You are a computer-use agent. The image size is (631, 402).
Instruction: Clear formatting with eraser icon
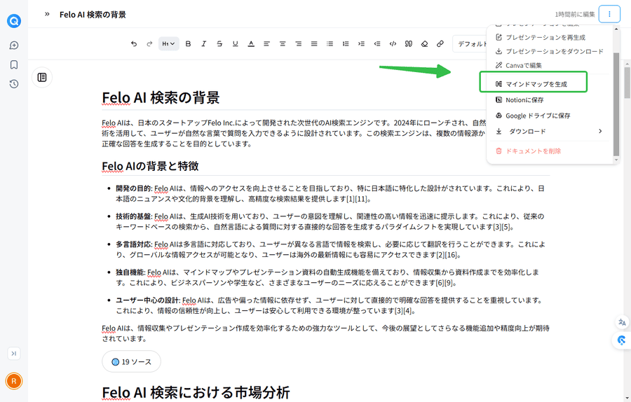point(424,44)
